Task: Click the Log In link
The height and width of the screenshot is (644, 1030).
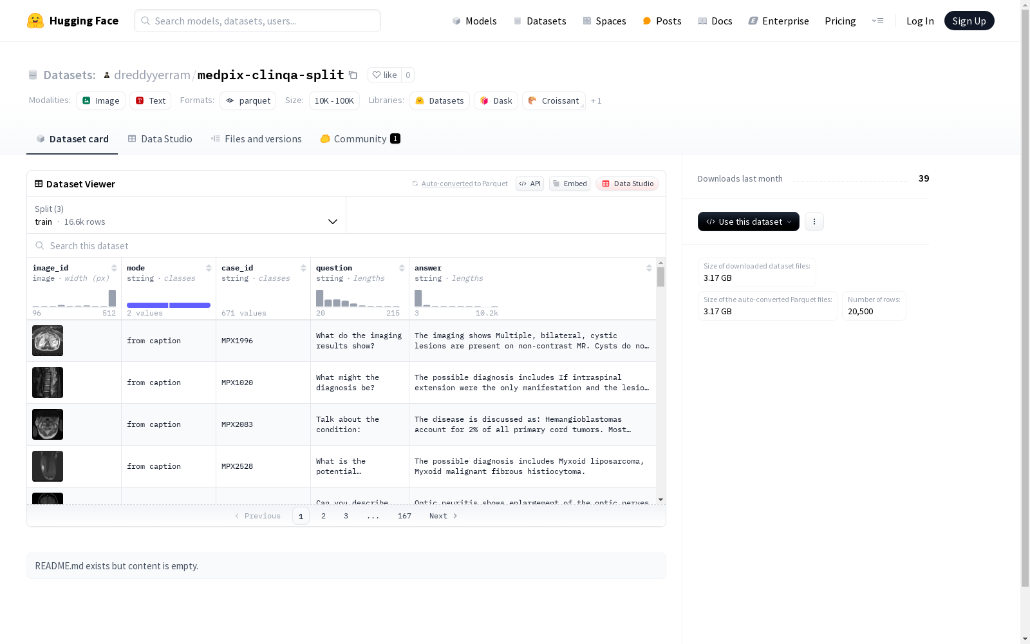Action: 920,21
